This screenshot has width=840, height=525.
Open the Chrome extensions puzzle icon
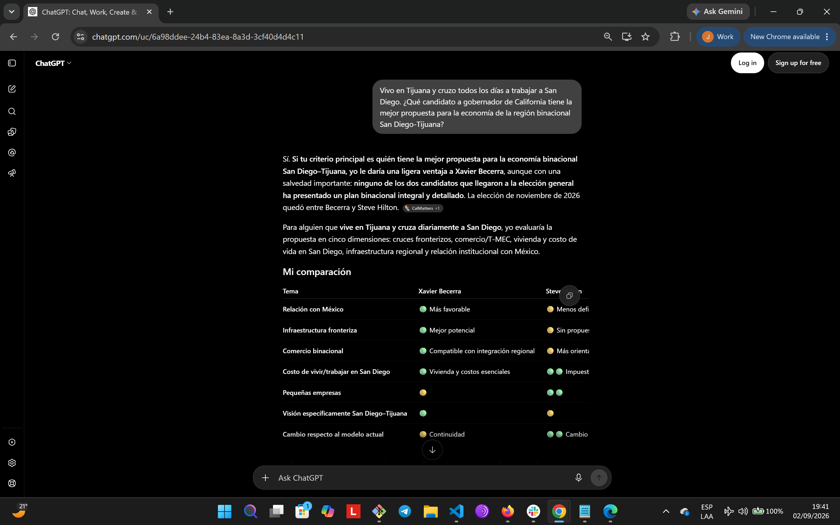click(675, 37)
